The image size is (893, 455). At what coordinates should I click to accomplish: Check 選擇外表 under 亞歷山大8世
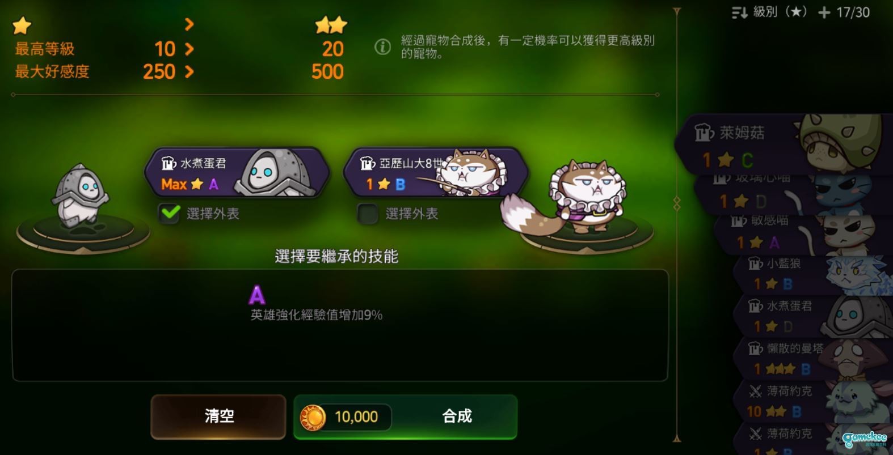368,214
